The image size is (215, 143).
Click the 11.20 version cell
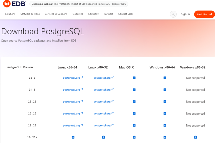pos(32,125)
